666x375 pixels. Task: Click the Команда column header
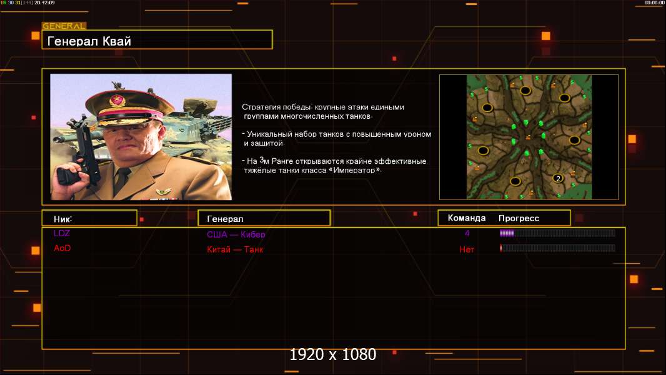(x=466, y=218)
